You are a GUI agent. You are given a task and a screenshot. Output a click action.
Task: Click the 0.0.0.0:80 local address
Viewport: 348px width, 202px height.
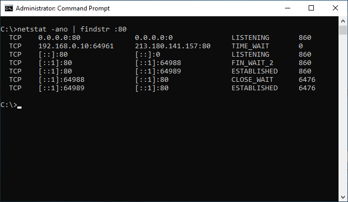[59, 38]
